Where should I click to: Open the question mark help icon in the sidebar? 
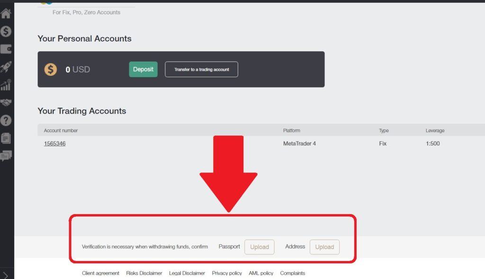click(x=6, y=120)
